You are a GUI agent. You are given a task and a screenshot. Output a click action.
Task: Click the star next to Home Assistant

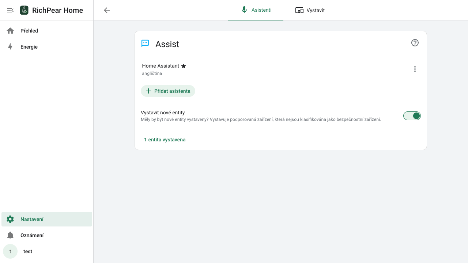coord(184,66)
